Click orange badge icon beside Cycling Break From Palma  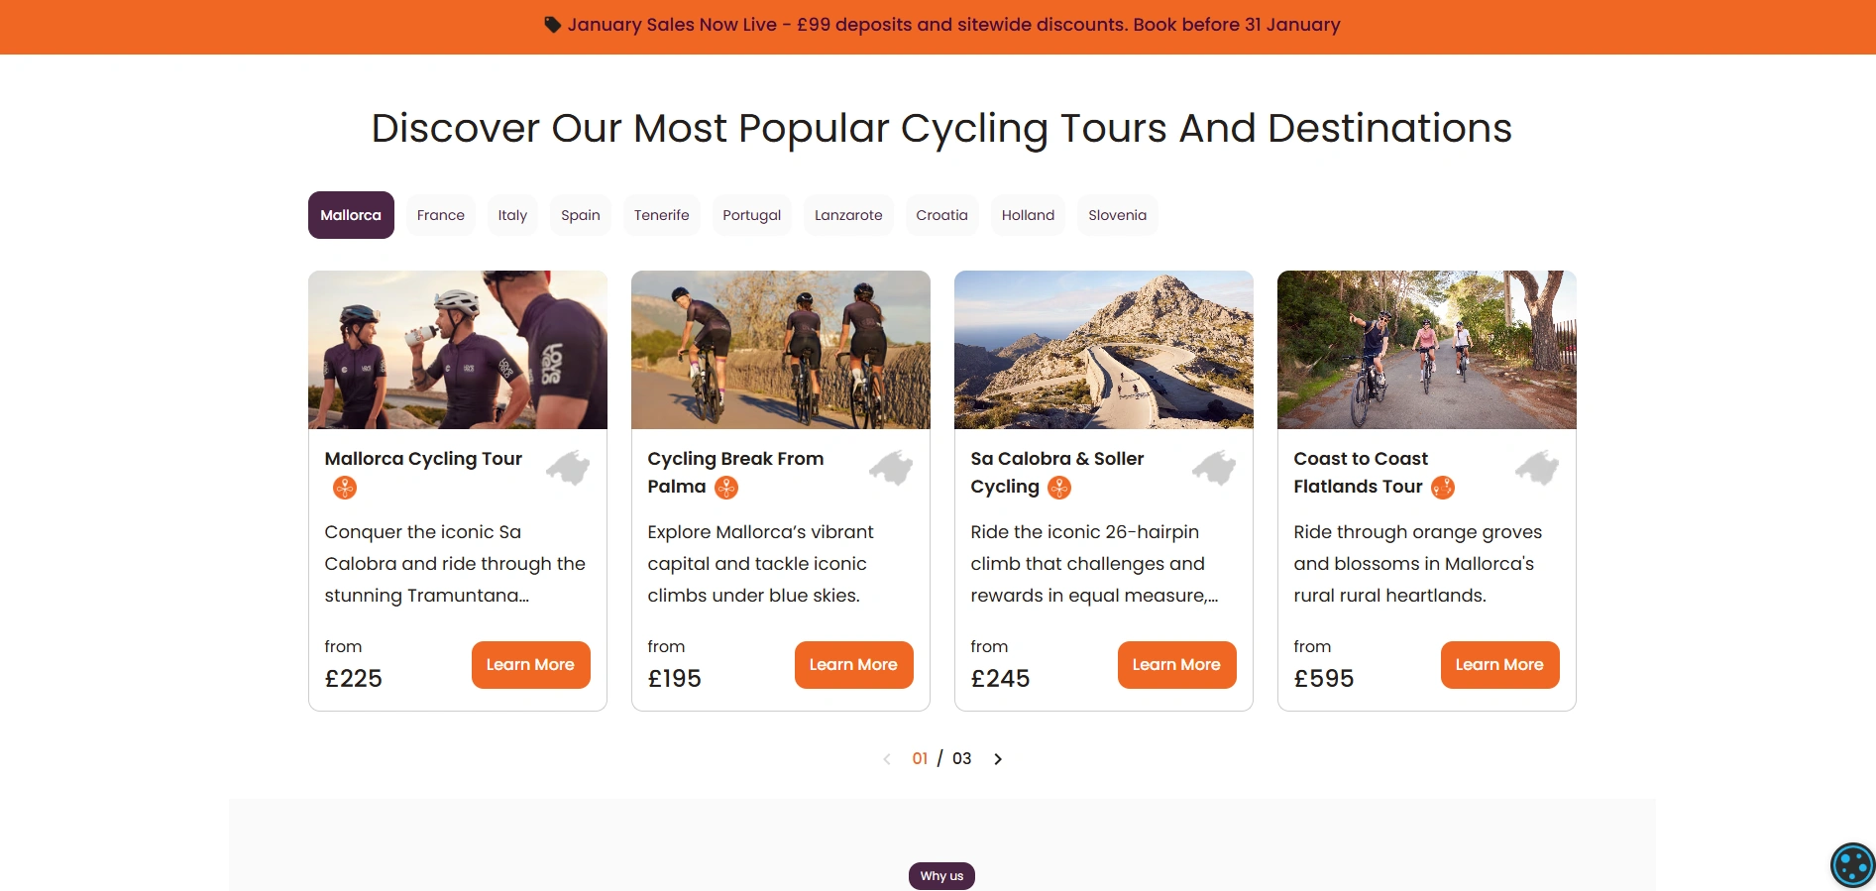(726, 488)
